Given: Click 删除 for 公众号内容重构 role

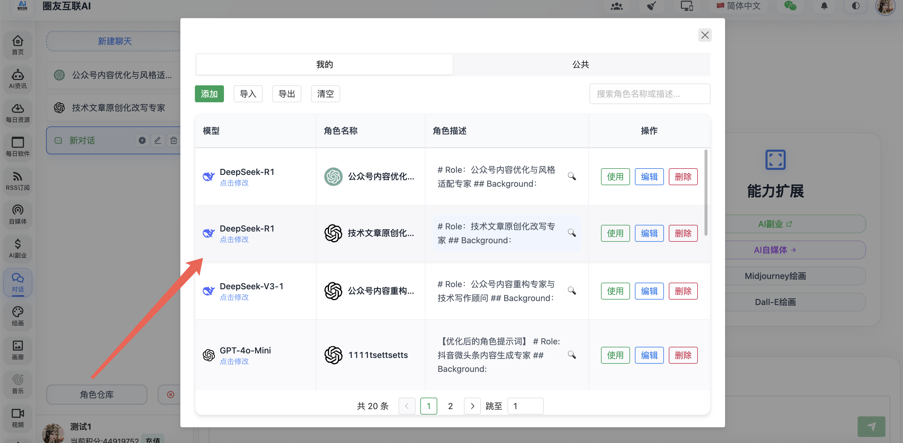Looking at the screenshot, I should click(x=683, y=291).
